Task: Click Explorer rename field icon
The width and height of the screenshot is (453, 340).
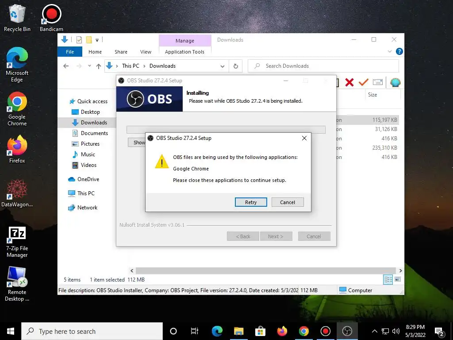Action: point(378,82)
